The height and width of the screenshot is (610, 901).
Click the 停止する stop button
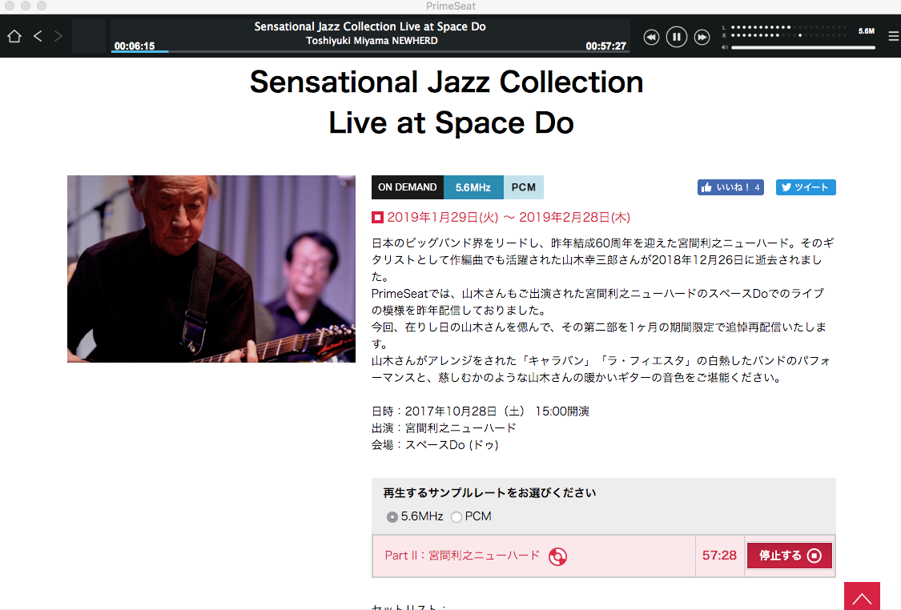tap(790, 556)
